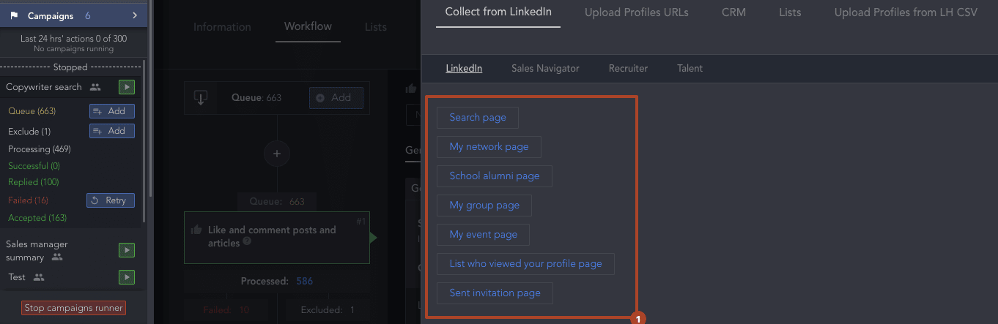Click the thumbs-up icon on Like action
The height and width of the screenshot is (324, 998).
pyautogui.click(x=196, y=230)
